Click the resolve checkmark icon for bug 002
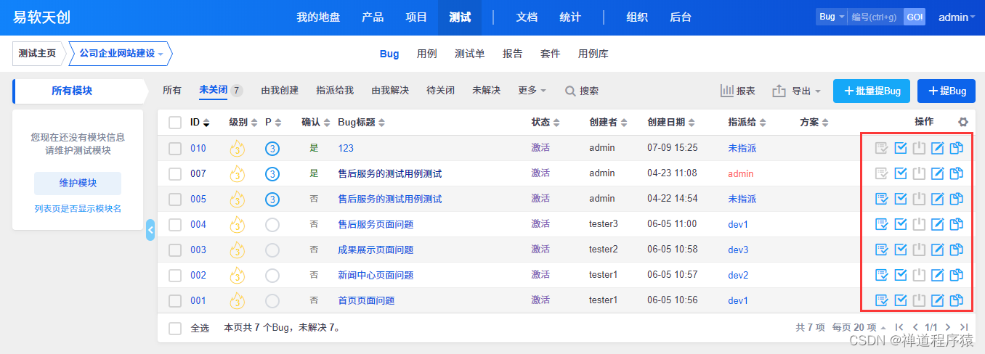Viewport: 985px width, 354px height. click(x=901, y=275)
